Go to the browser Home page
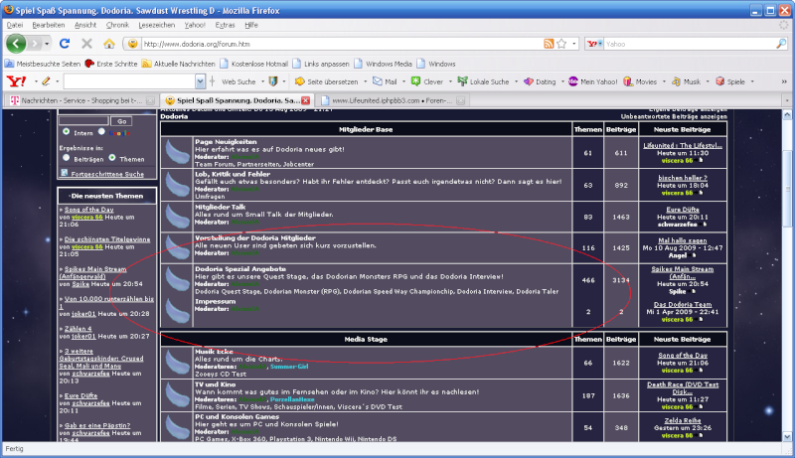The height and width of the screenshot is (458, 795). point(109,44)
